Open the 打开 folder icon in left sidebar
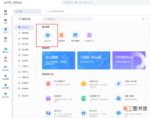Screen dimensions: 150x118 (5, 20)
